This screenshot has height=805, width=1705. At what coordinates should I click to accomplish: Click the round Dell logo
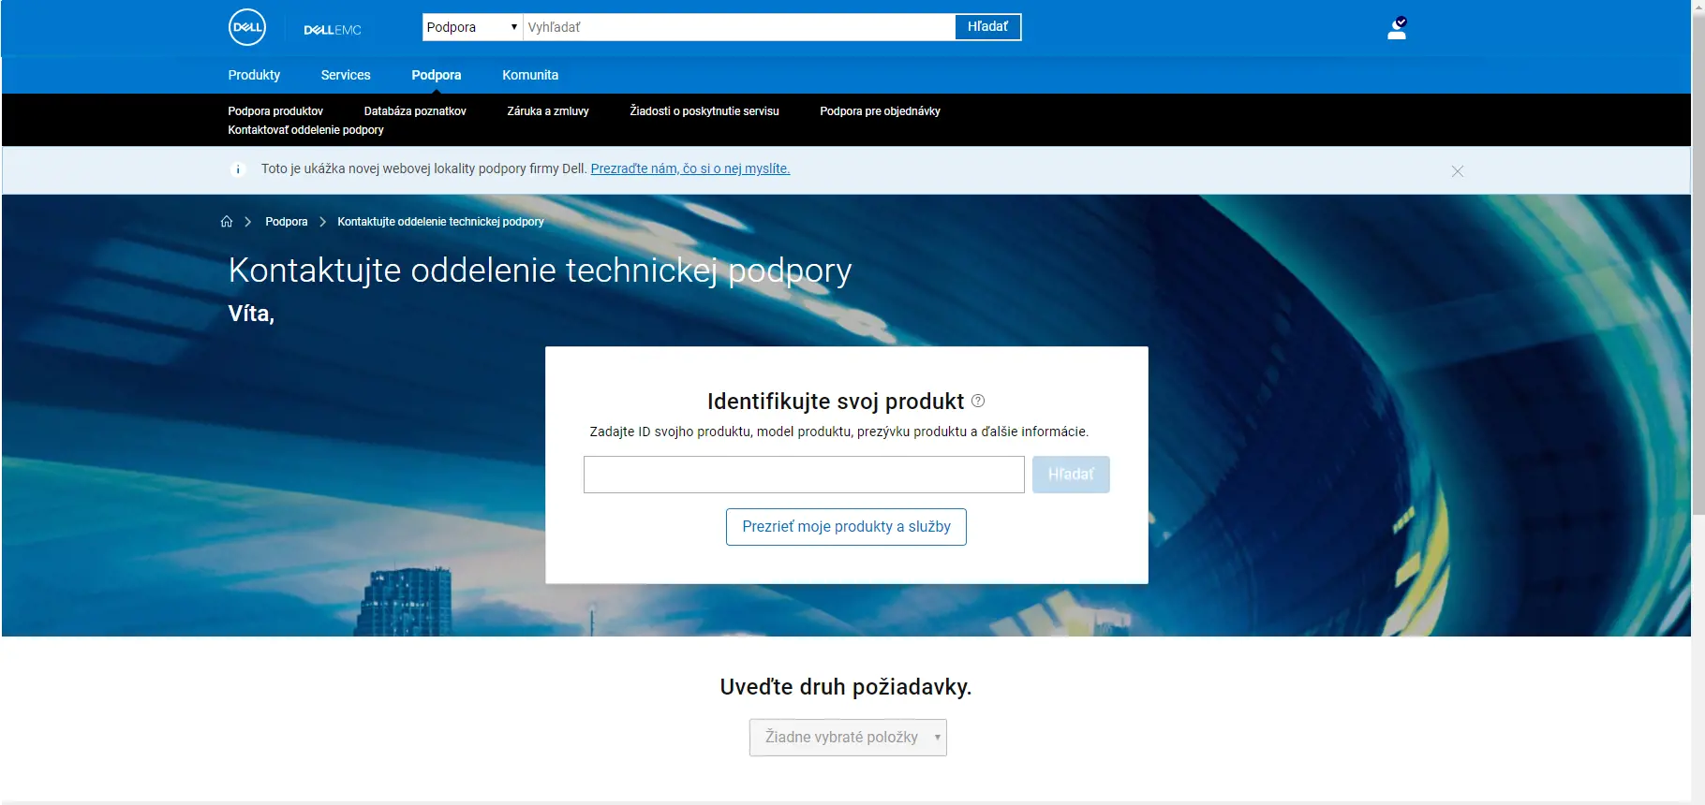click(x=247, y=27)
